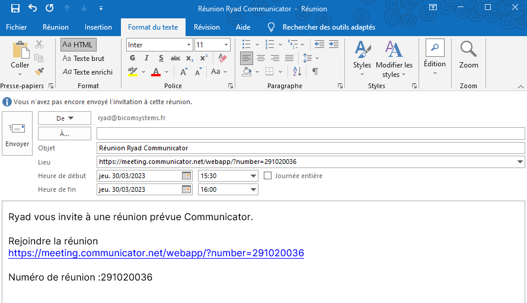This screenshot has height=303, width=527.
Task: Decrease paragraph indent
Action: click(320, 44)
